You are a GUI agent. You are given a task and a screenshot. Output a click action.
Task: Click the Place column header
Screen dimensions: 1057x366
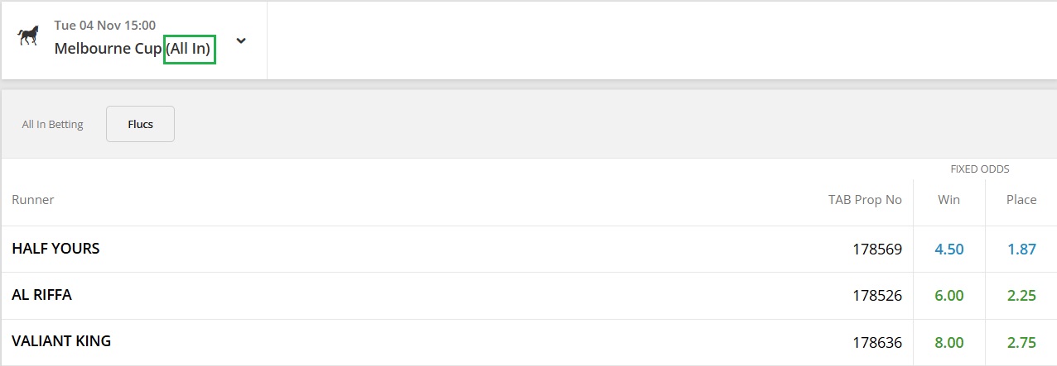tap(1021, 199)
